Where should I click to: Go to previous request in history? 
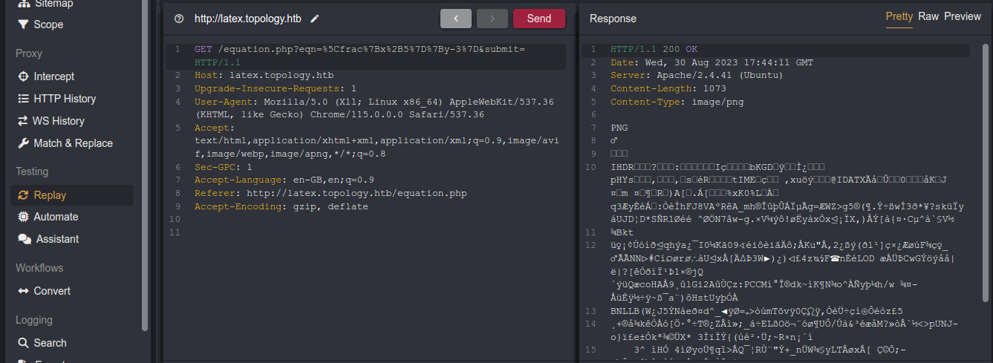[x=455, y=19]
